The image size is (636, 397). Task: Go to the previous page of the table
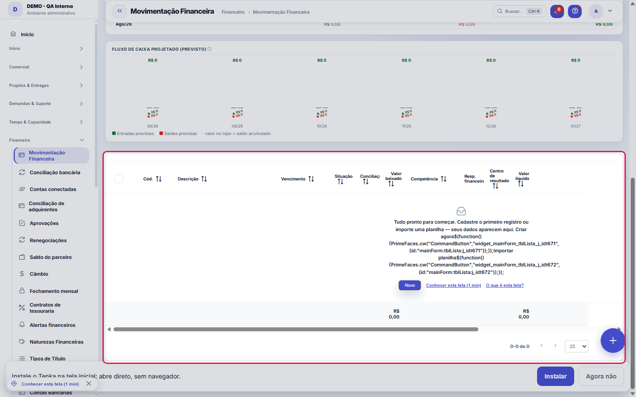click(x=541, y=346)
